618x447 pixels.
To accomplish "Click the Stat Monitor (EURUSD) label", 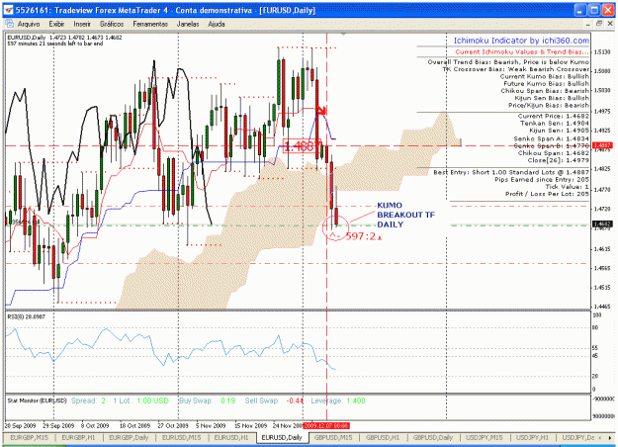I will (37, 401).
